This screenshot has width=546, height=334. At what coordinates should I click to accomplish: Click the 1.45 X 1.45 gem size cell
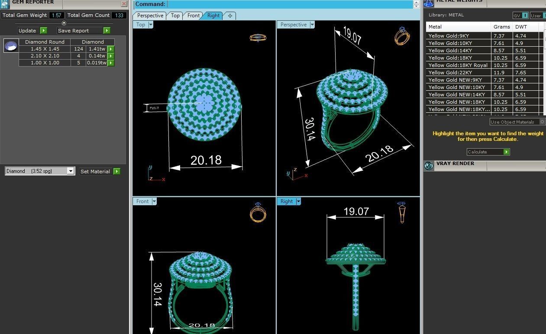45,49
